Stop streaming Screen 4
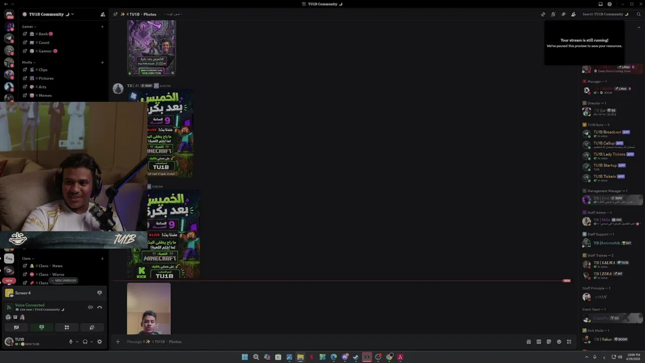The width and height of the screenshot is (645, 363). pos(99,293)
